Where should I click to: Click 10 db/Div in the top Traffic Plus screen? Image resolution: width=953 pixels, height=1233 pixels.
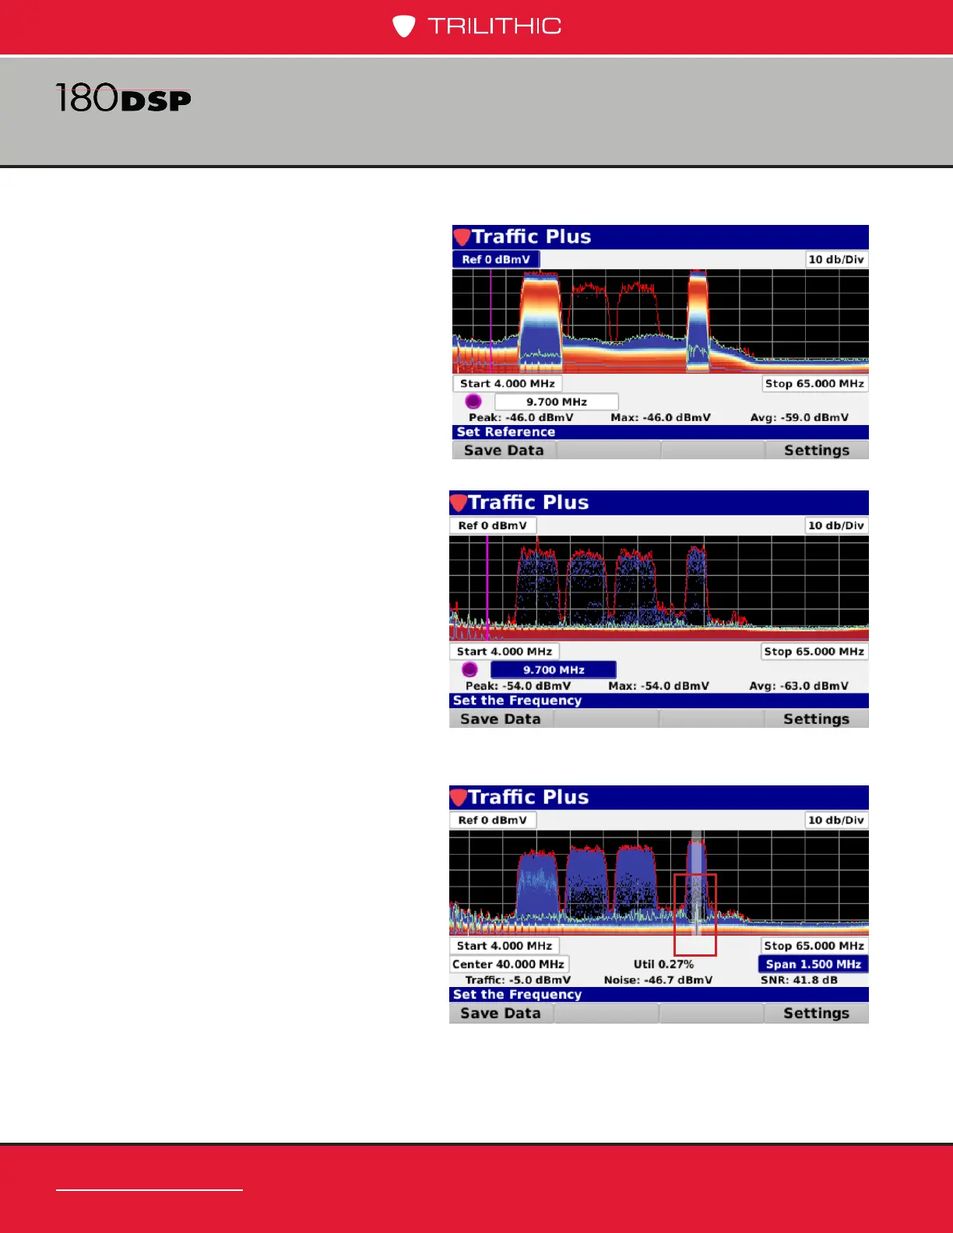[x=836, y=259]
